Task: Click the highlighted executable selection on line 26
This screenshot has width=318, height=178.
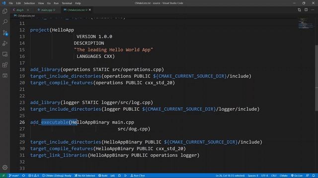Action: (x=59, y=122)
